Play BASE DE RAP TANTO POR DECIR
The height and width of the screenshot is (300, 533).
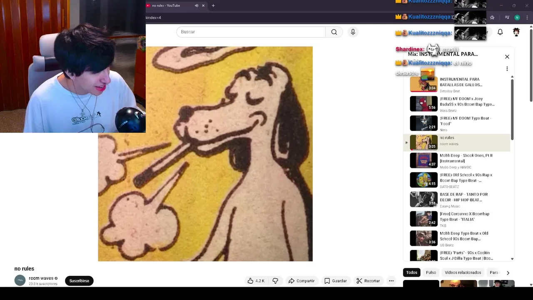(457, 200)
